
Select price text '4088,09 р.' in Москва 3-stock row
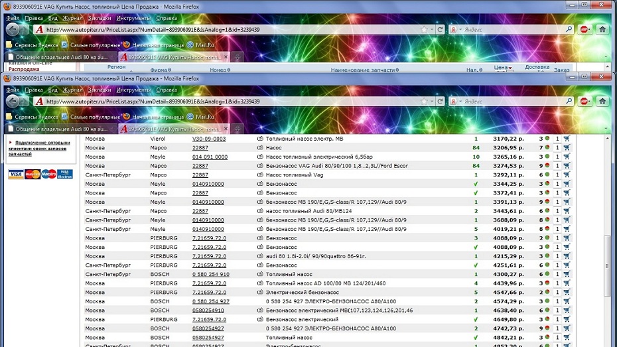coord(508,238)
